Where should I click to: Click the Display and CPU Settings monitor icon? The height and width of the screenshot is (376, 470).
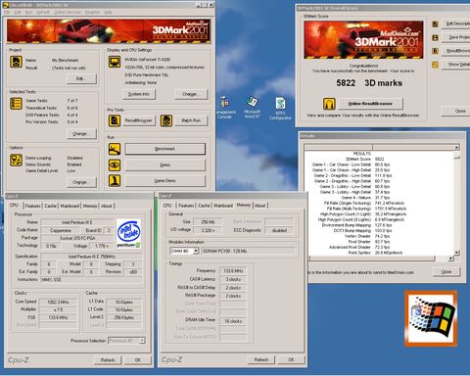point(115,62)
